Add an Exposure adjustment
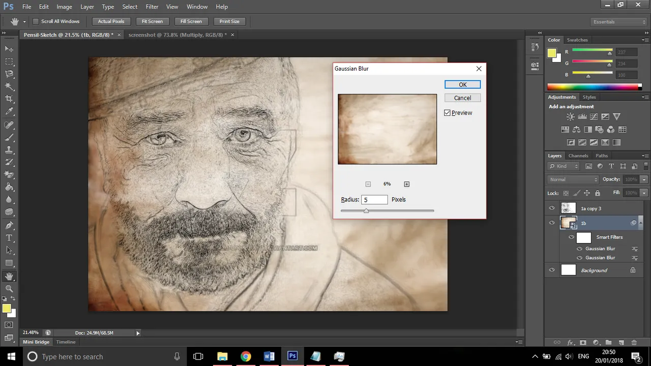Screen dimensions: 651x366 [x=605, y=116]
